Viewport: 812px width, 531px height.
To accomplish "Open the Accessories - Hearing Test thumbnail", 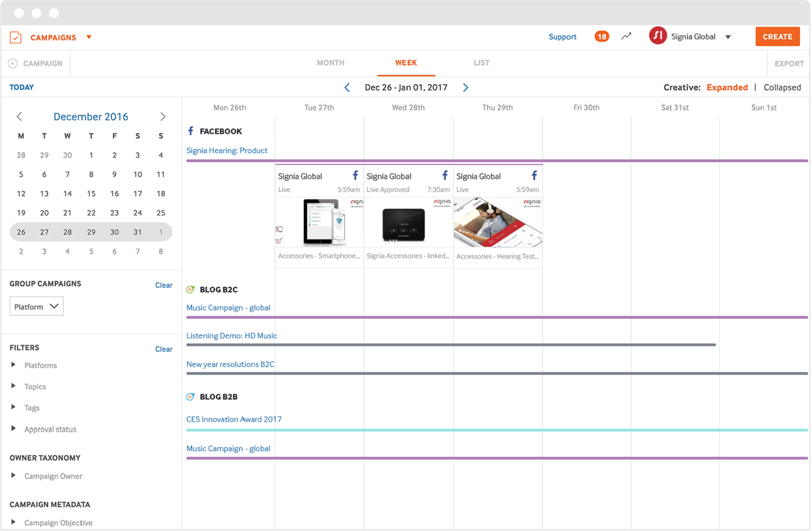I will pyautogui.click(x=498, y=222).
